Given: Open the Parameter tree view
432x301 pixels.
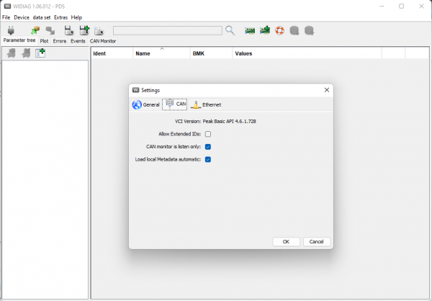Looking at the screenshot, I should pyautogui.click(x=12, y=33).
